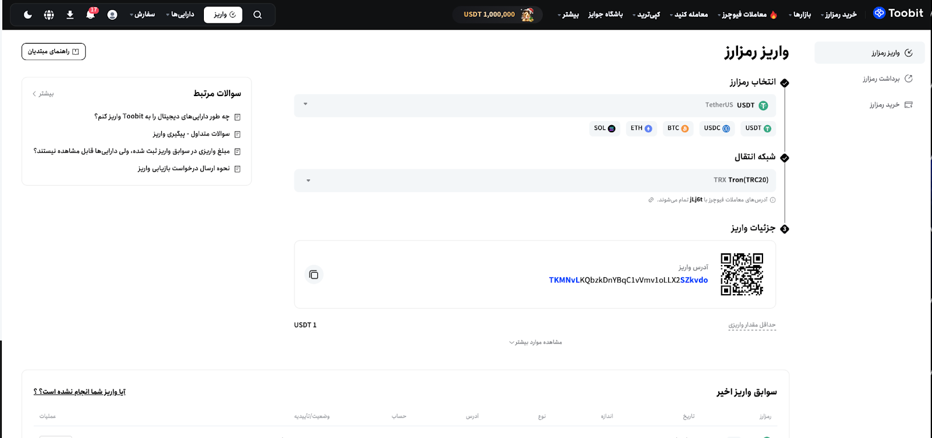Open the نحوه ارسال درخواست بازیابی واریز FAQ

coord(189,169)
